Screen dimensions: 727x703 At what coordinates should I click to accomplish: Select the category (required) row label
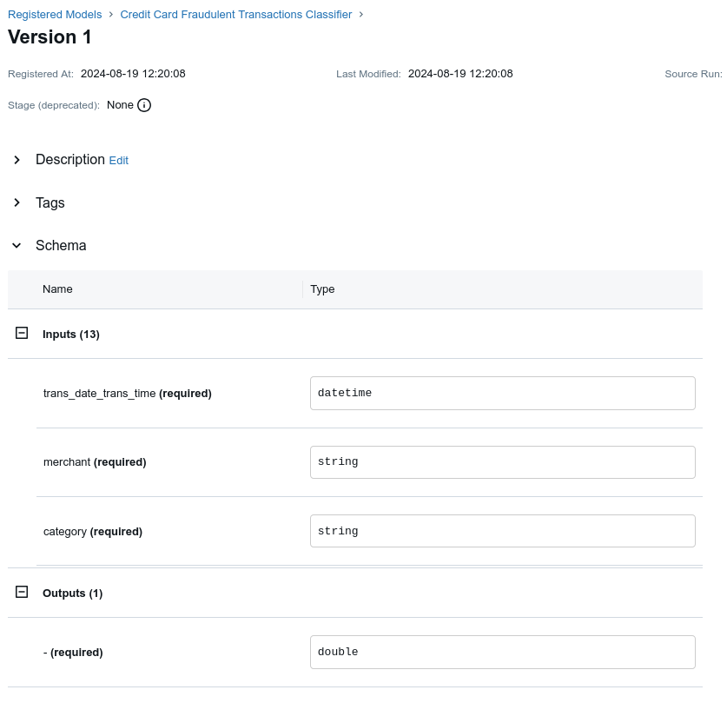point(93,532)
